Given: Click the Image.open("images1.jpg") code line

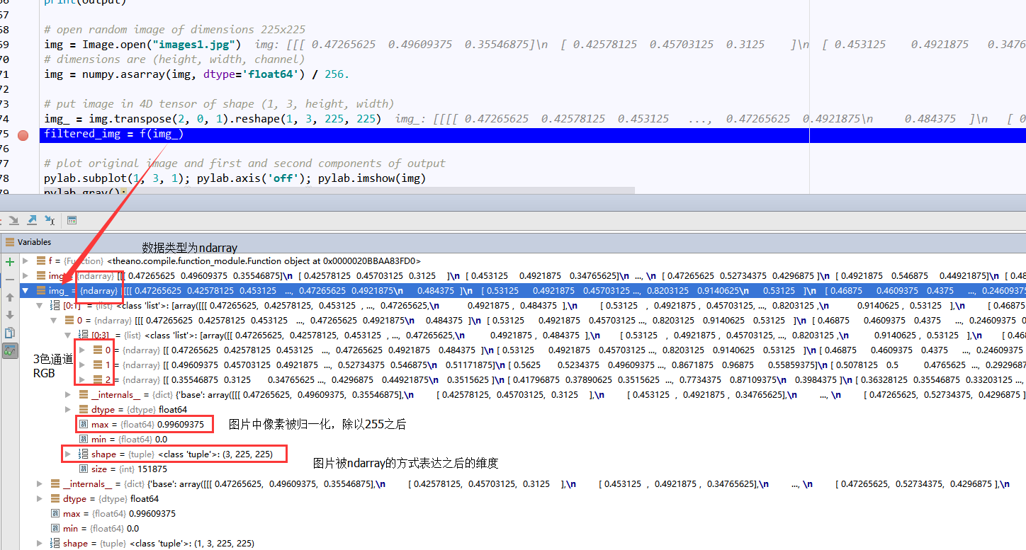Looking at the screenshot, I should 143,44.
